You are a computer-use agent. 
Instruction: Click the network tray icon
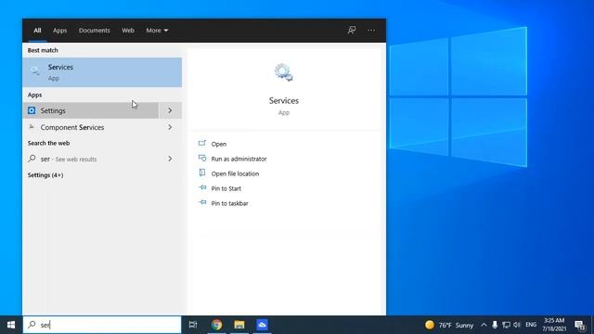point(506,325)
